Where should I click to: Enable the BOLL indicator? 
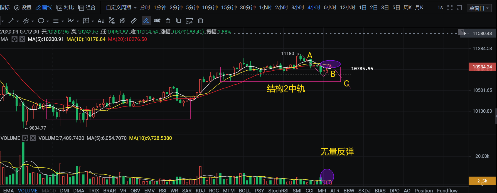[245, 190]
